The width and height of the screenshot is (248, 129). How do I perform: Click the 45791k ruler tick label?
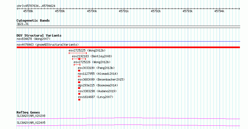click(124, 11)
